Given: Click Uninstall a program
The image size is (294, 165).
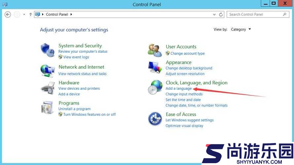Looking at the screenshot, I should tap(74, 109).
